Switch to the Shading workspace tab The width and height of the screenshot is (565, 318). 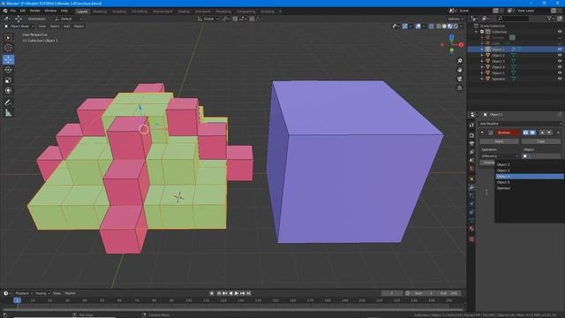(184, 11)
